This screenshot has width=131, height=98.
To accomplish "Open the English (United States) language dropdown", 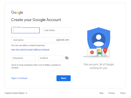I will 16,93.
